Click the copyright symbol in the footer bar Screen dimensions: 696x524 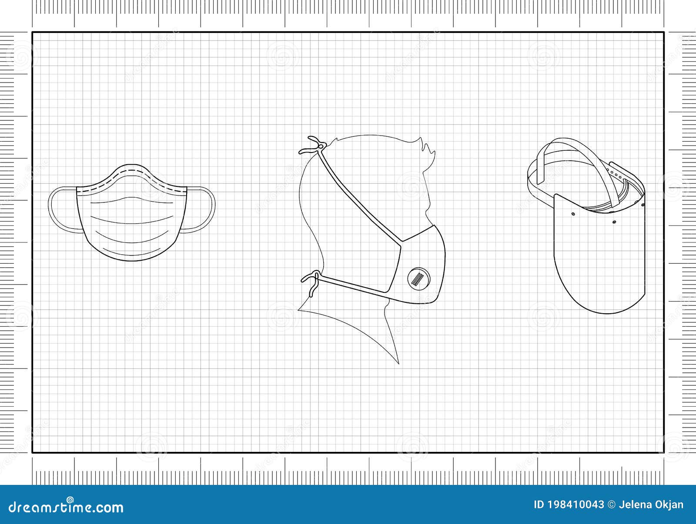tap(611, 505)
